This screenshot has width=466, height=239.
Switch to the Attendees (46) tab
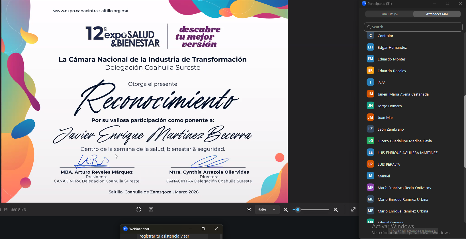[437, 14]
